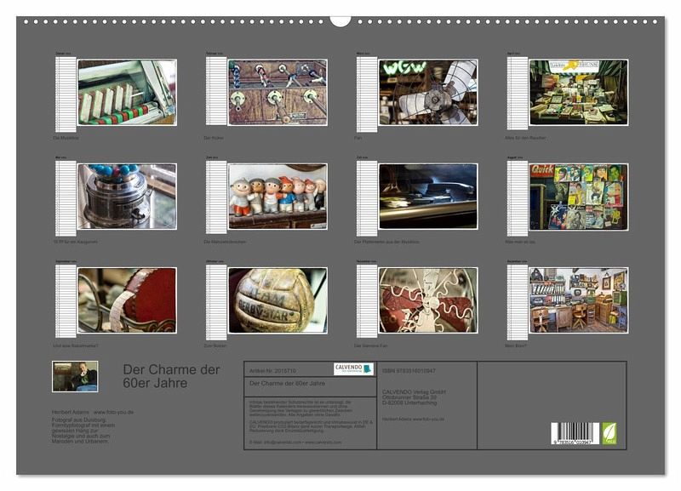Image resolution: width=681 pixels, height=491 pixels.
Task: Click the green leaf eco icon
Action: point(609,433)
